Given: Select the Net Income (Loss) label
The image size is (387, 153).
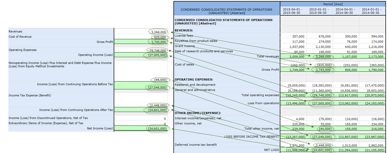Looking at the screenshot, I should 100,128.
